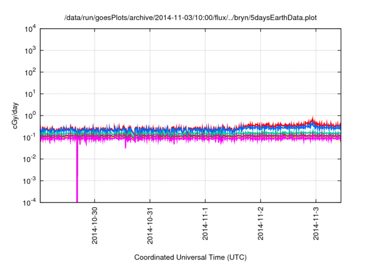Click the 2014-11-1 date label
This screenshot has height=263, width=376.
tap(205, 224)
